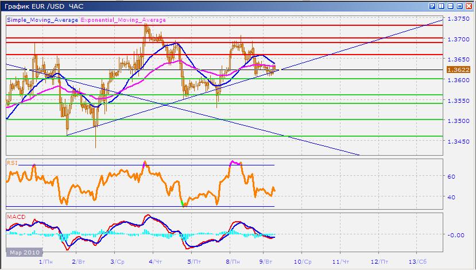Click the Мар 2010 date label
The image size is (476, 270).
[23, 252]
